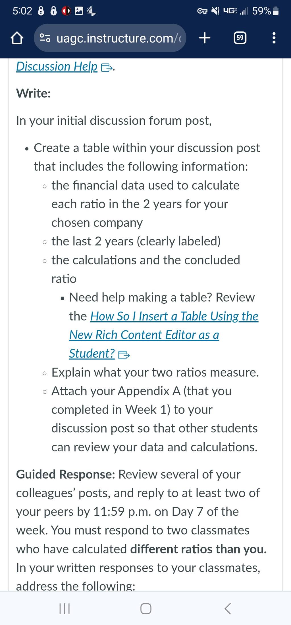Tap external link icon after Student?
The height and width of the screenshot is (625, 291).
(124, 355)
